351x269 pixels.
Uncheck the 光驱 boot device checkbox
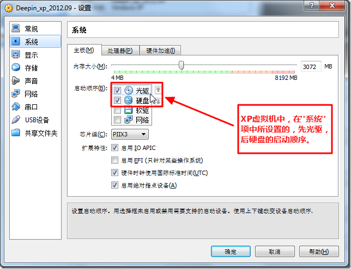pos(117,90)
